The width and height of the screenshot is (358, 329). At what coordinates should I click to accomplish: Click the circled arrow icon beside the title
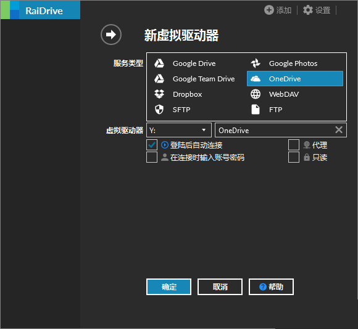[x=111, y=35]
